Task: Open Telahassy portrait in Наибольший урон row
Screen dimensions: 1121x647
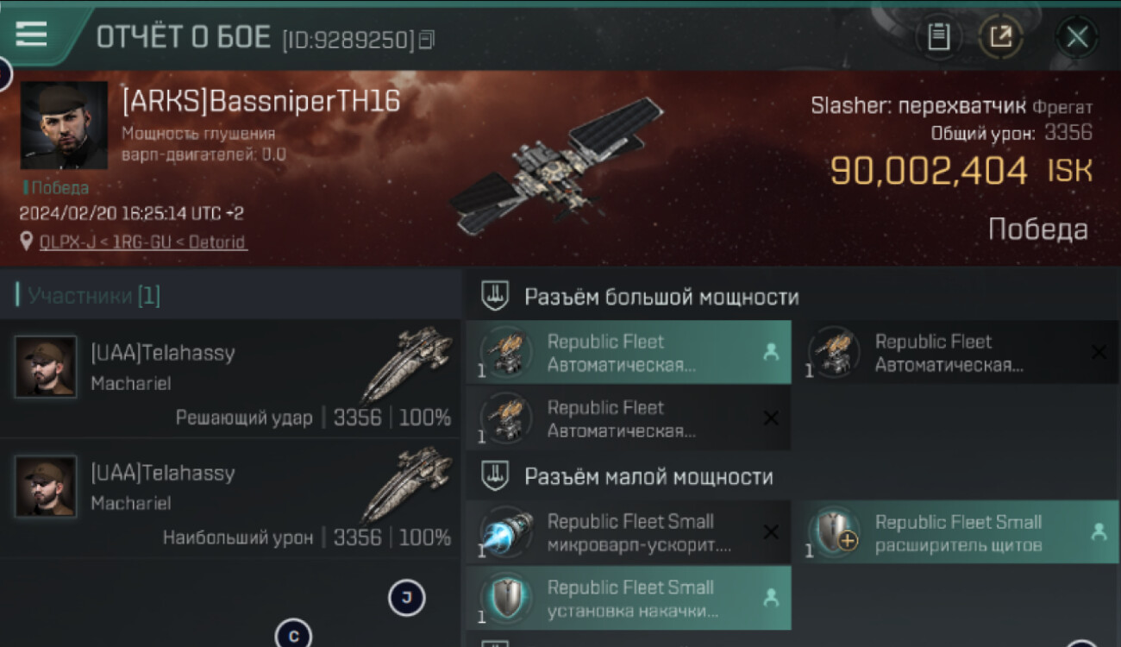Action: (46, 486)
